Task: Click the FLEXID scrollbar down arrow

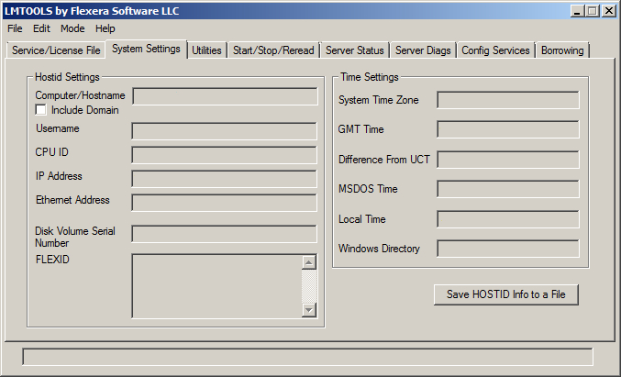Action: [309, 310]
